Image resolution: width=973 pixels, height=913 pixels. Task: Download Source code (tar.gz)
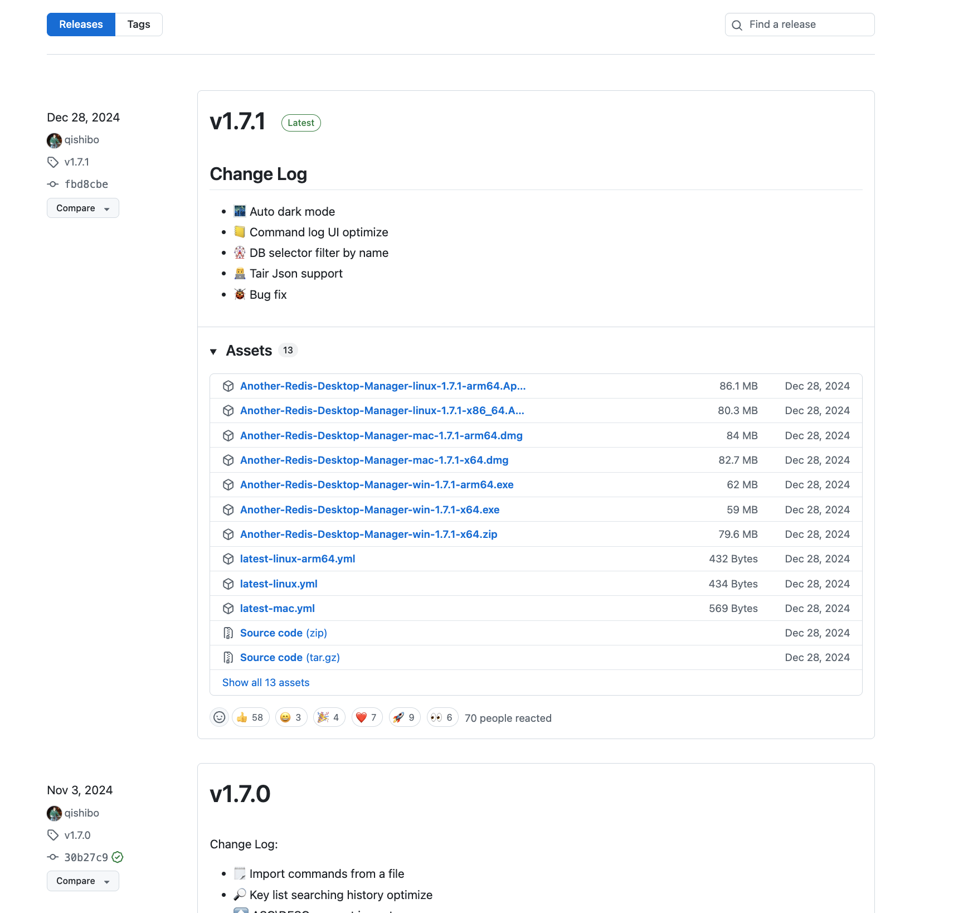pyautogui.click(x=290, y=658)
